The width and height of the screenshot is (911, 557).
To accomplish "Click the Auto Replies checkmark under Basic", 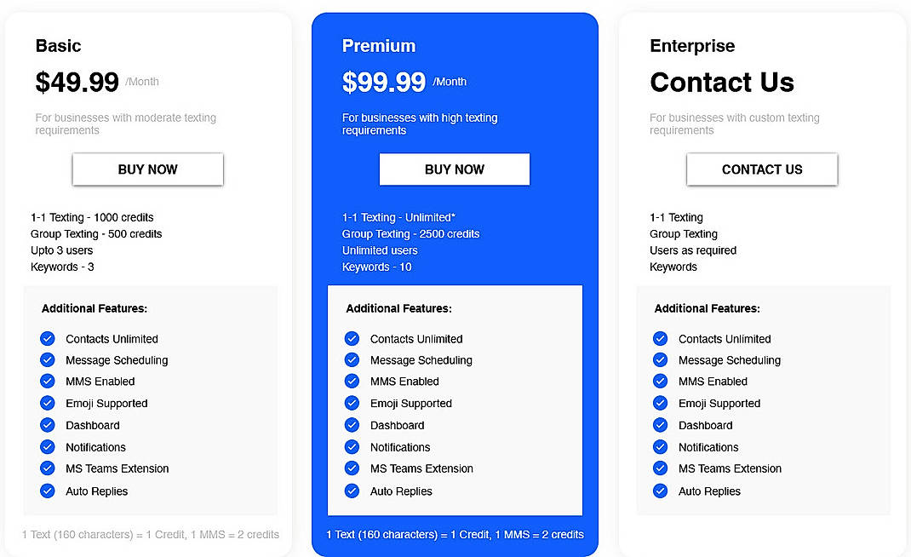I will coord(48,491).
